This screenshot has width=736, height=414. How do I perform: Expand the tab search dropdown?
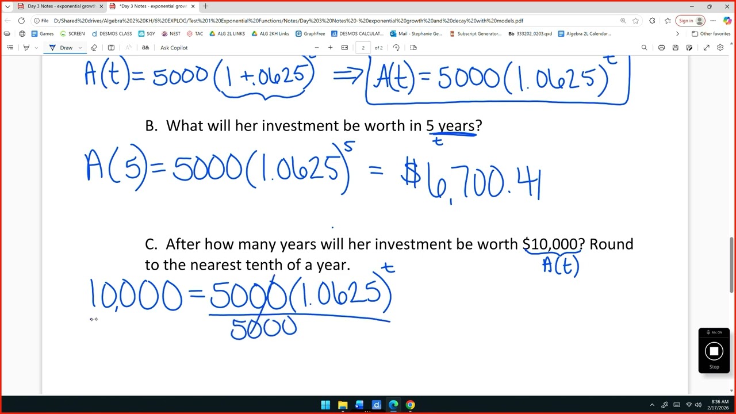tap(7, 6)
